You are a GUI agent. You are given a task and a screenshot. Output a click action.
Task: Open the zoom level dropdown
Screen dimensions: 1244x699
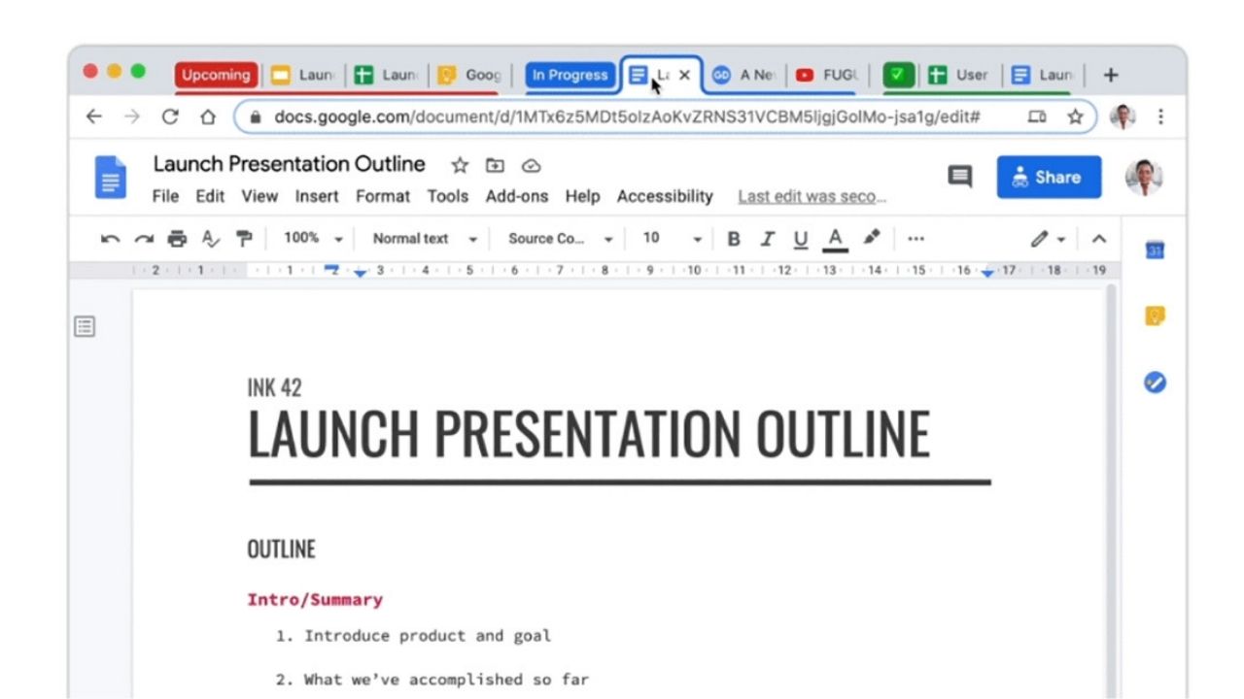coord(311,238)
